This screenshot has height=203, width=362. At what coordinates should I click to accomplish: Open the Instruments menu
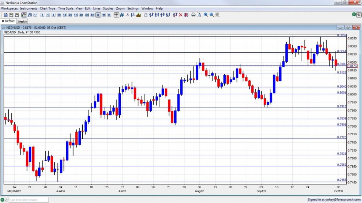(x=28, y=8)
